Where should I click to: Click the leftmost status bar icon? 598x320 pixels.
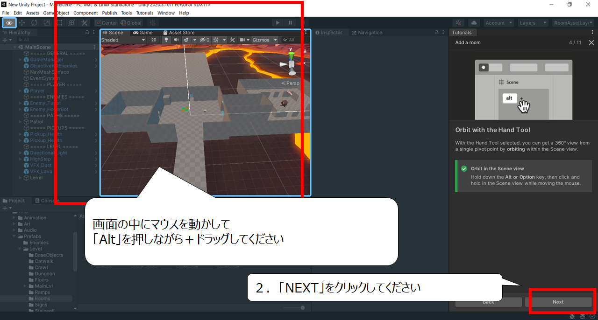point(573,316)
